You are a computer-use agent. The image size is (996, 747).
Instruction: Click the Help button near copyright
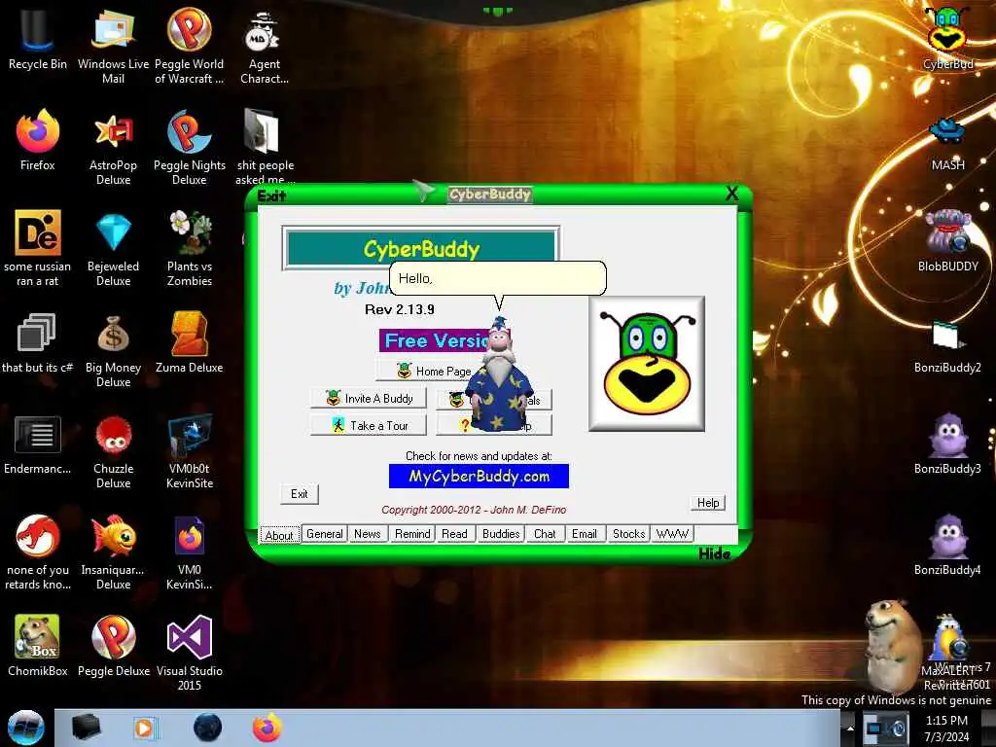[708, 503]
